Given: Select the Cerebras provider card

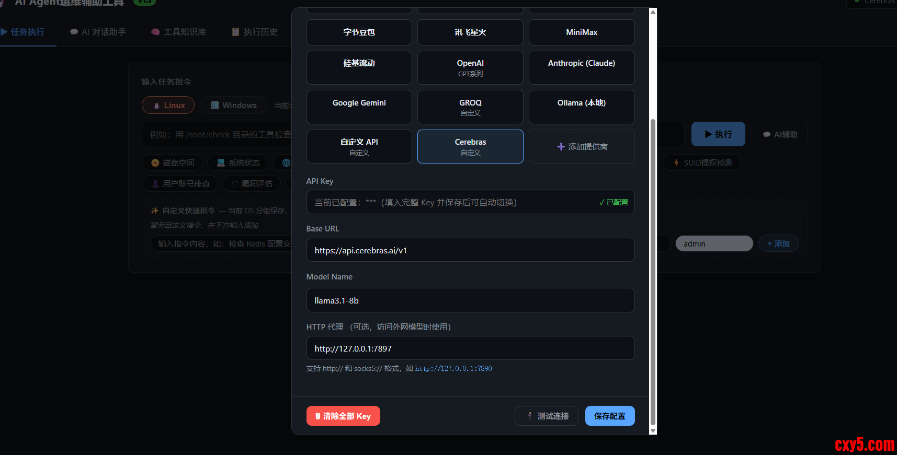Looking at the screenshot, I should click(x=470, y=147).
